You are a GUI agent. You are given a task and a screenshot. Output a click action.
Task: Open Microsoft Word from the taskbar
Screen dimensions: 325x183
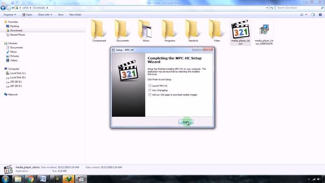[x=43, y=179]
